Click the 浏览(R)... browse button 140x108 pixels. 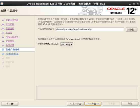(131, 30)
